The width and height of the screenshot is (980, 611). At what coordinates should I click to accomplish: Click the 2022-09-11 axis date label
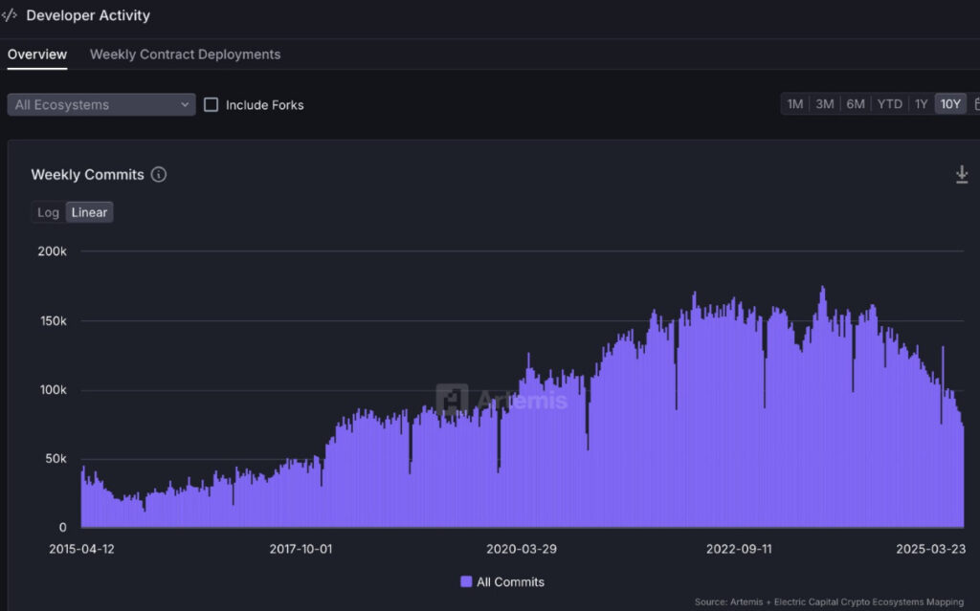point(739,549)
